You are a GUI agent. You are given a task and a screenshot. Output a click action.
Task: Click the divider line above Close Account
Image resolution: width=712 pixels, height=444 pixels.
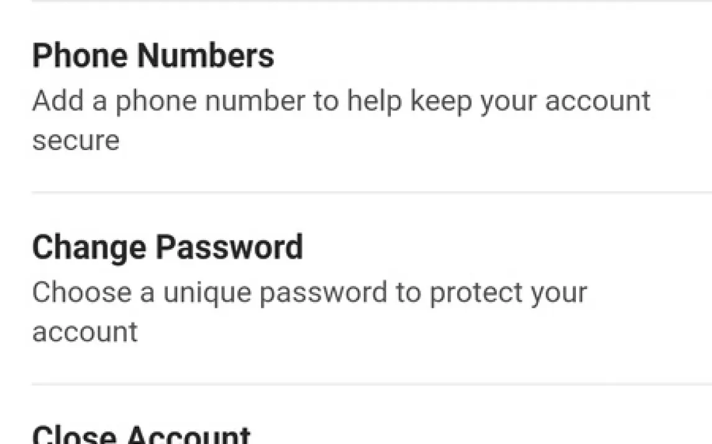372,384
